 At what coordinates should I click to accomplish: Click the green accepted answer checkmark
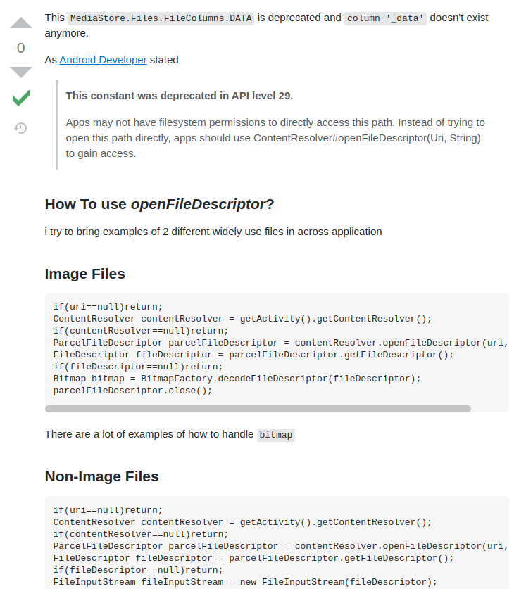20,99
